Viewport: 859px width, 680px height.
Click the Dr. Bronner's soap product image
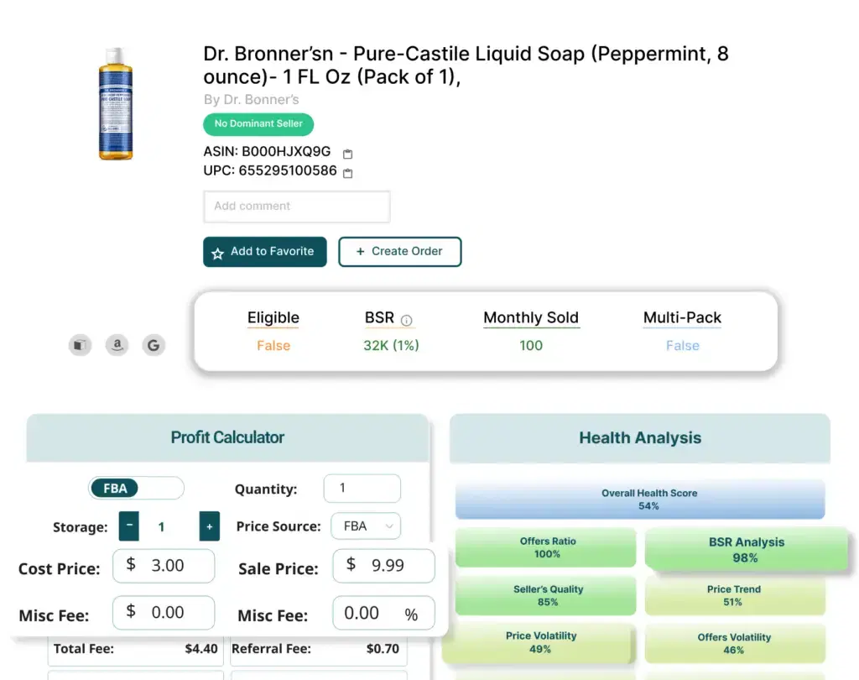click(116, 103)
